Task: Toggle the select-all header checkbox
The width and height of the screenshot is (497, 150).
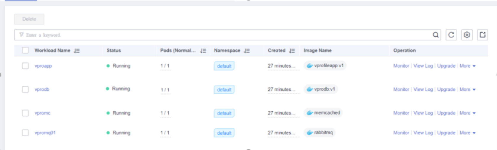Action: pos(25,50)
